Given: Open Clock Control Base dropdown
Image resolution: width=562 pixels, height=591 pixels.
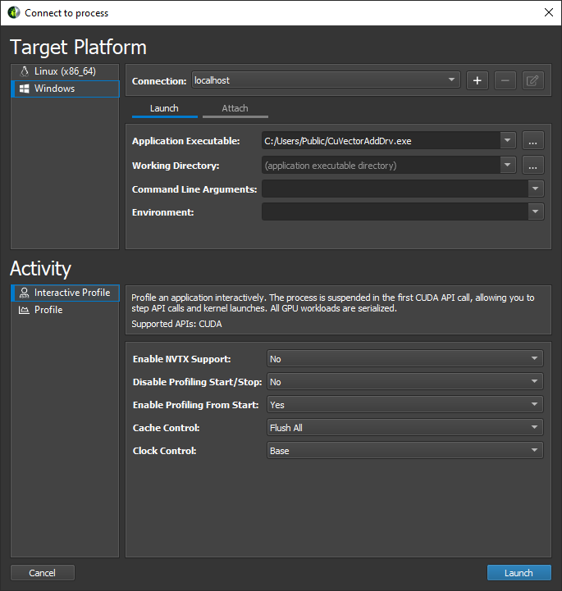Looking at the screenshot, I should pos(404,451).
